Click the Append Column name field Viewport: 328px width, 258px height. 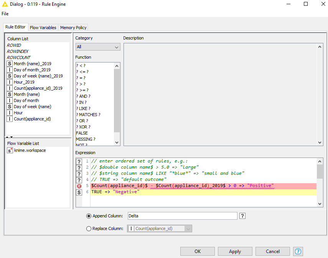click(x=182, y=216)
